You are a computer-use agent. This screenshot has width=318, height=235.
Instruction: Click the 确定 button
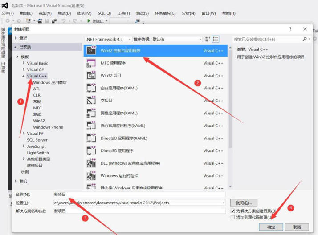coord(271,227)
